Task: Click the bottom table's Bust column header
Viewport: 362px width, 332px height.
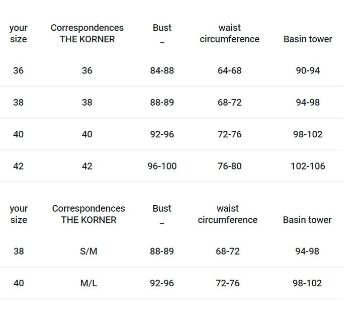Action: click(162, 209)
